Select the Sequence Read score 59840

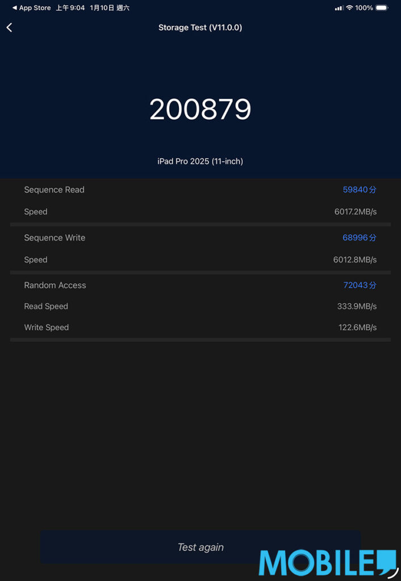pyautogui.click(x=359, y=190)
